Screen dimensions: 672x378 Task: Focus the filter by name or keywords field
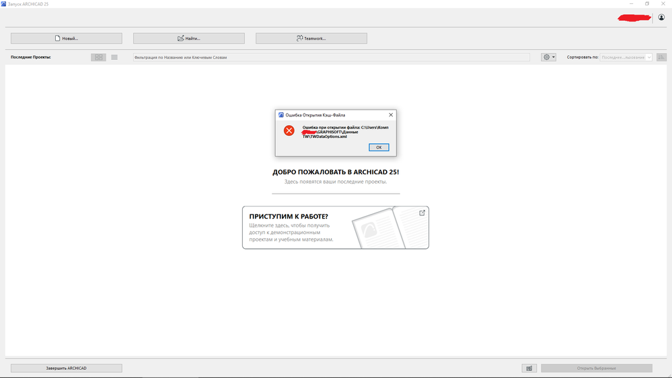(x=331, y=57)
